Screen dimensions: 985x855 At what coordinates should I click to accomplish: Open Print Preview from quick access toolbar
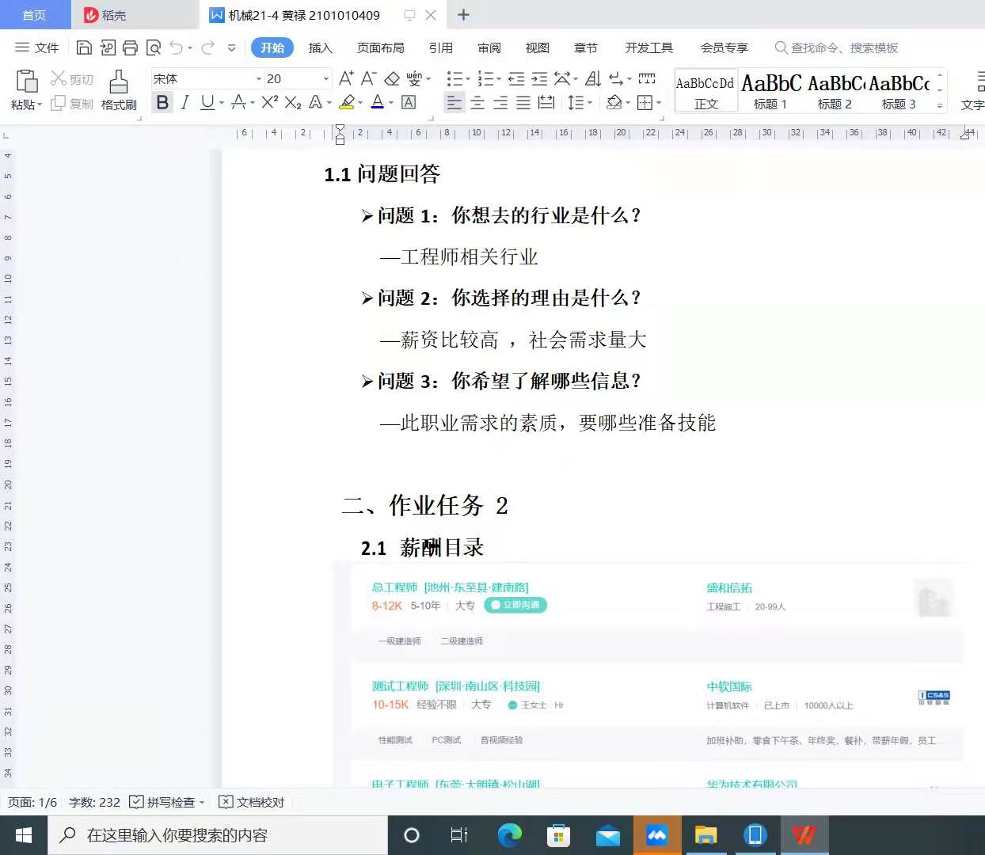pos(154,47)
